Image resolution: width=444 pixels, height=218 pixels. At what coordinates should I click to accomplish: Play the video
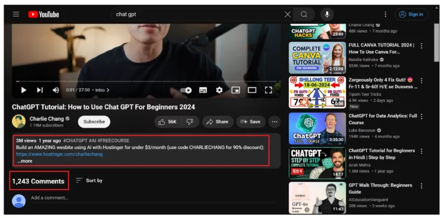point(24,90)
